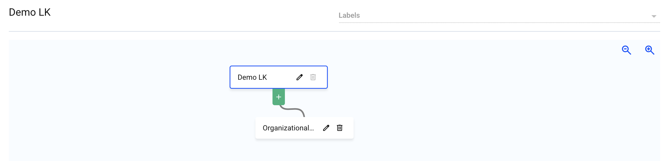Add a child node with the green plus
The image size is (670, 161).
[x=278, y=97]
